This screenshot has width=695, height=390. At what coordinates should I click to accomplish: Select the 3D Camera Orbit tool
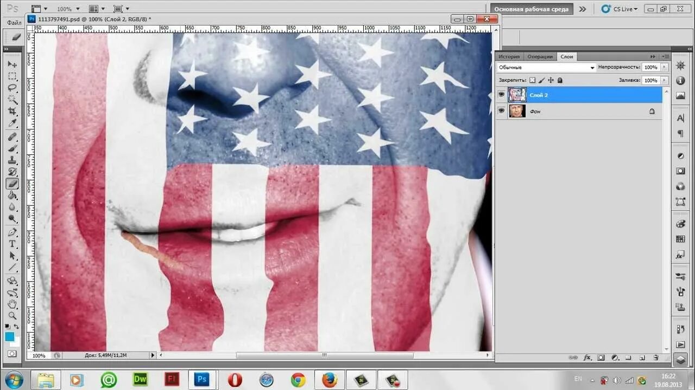12,293
